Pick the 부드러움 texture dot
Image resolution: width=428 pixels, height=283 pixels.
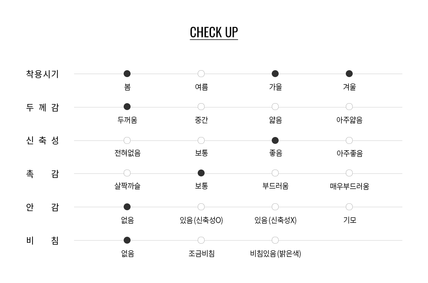275,173
